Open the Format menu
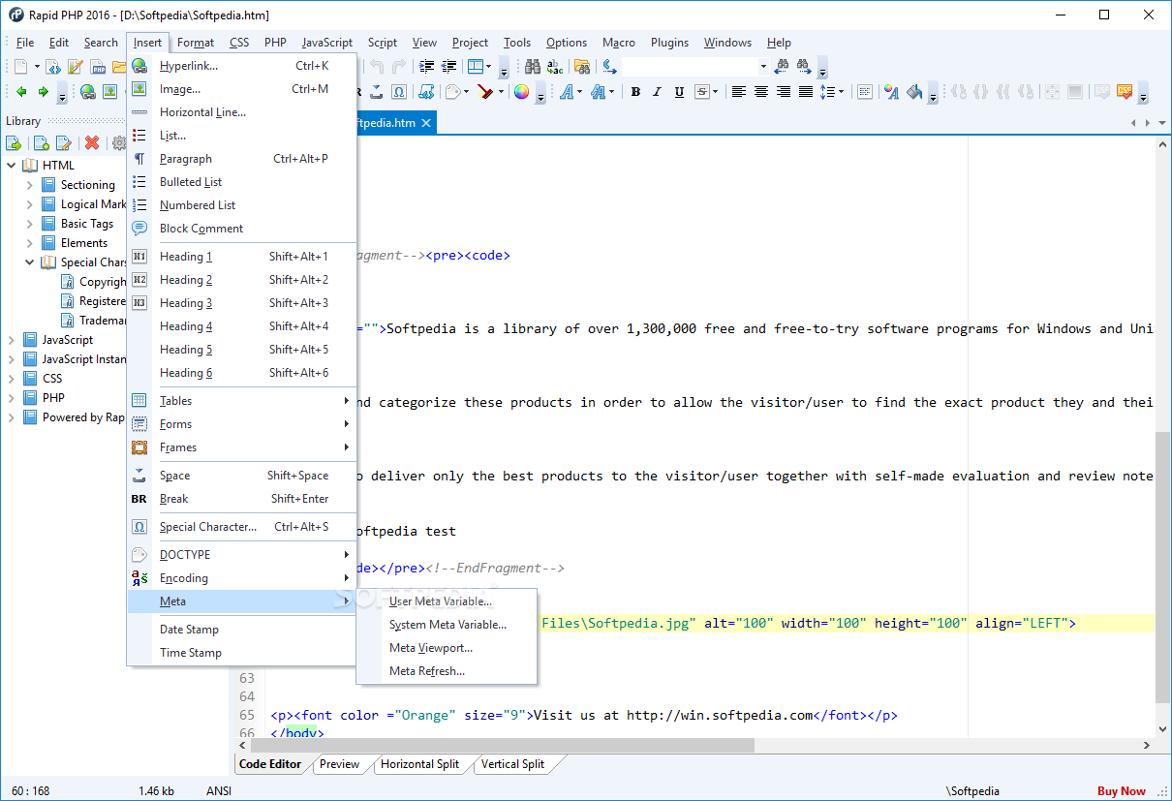The image size is (1172, 801). pos(196,43)
